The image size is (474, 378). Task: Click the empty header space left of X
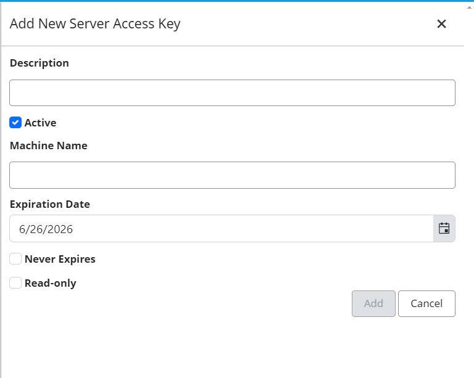coord(309,24)
